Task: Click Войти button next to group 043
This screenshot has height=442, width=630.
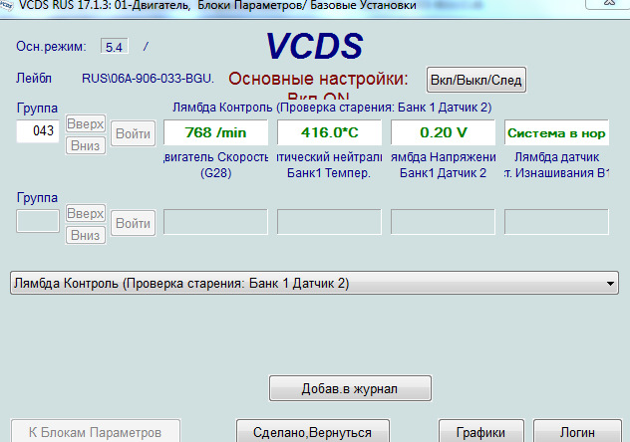Action: click(x=133, y=133)
